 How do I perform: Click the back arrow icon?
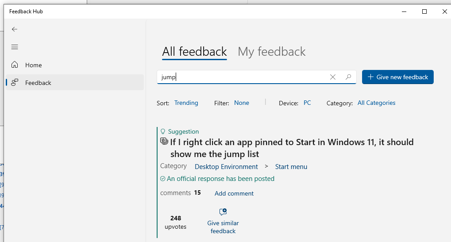click(14, 29)
